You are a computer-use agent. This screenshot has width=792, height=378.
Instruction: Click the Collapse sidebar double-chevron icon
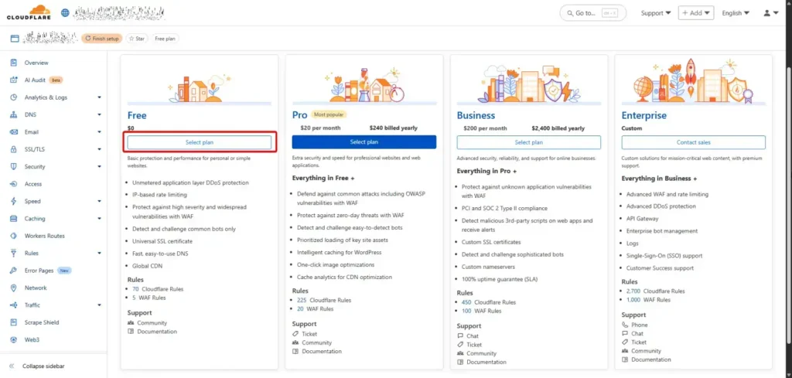(x=12, y=366)
